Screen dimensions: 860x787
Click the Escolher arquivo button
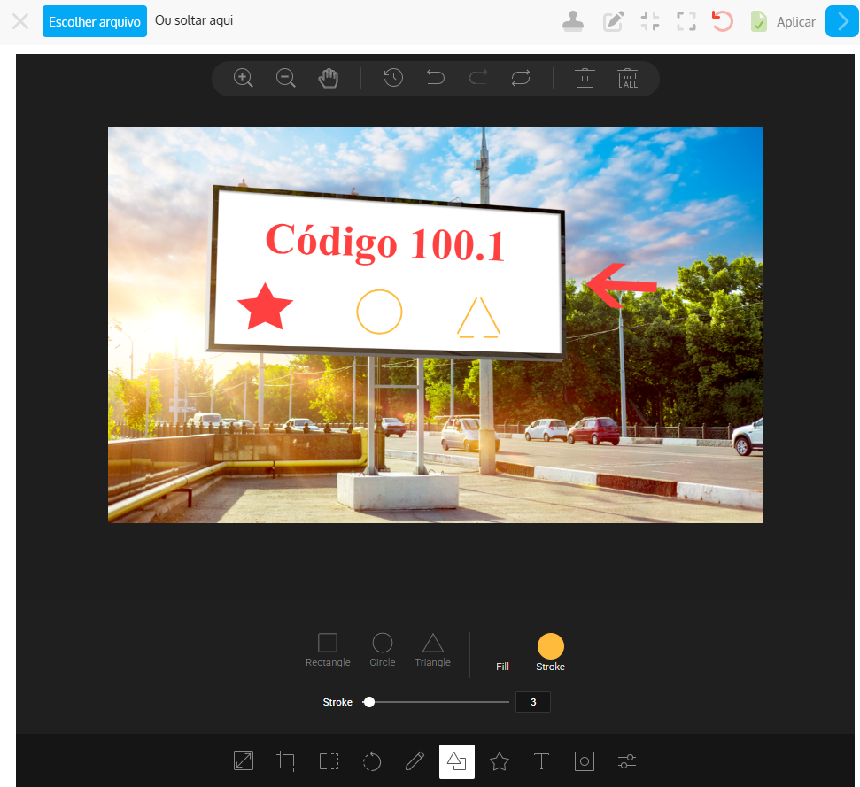(95, 21)
